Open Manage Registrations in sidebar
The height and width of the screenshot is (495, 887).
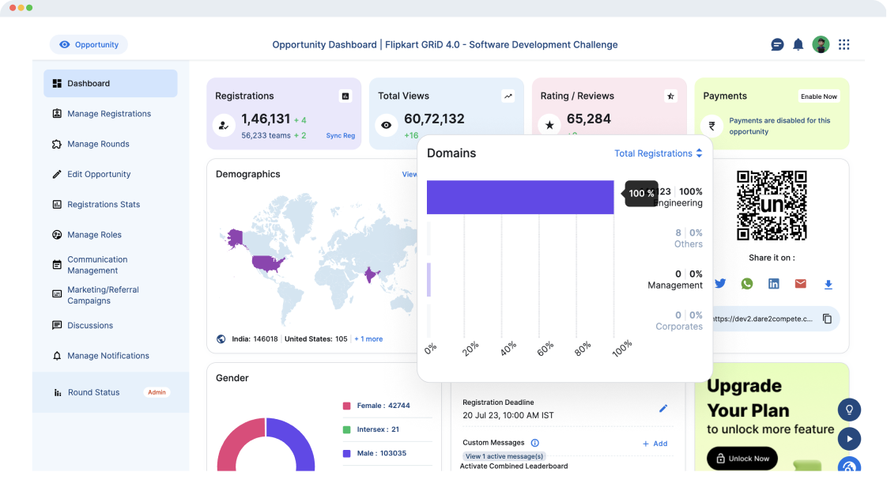(x=111, y=114)
